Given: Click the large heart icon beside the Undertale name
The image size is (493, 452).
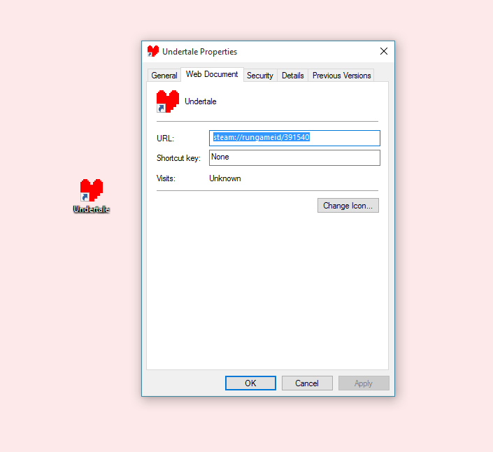Looking at the screenshot, I should click(x=168, y=101).
